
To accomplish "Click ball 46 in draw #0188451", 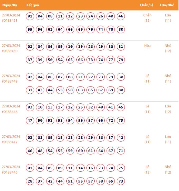I will click(x=121, y=16).
